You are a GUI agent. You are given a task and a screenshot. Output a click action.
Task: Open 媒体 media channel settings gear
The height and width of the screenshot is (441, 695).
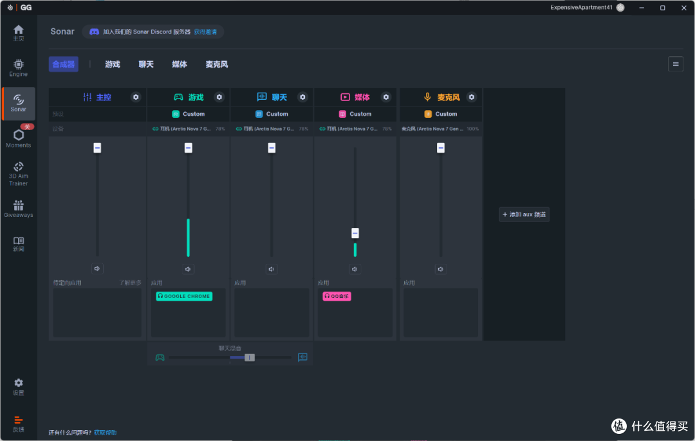click(386, 97)
